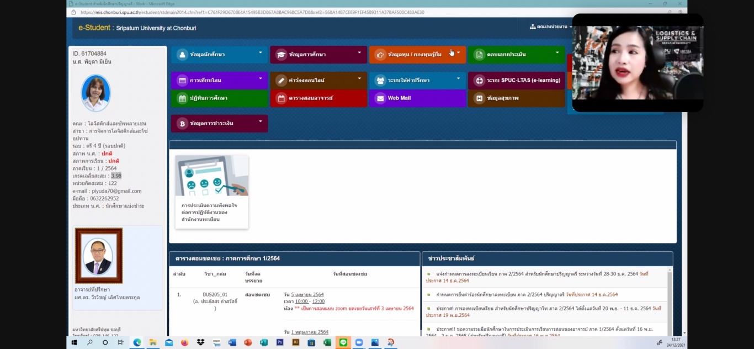Expand the student info menu arrow
754x349 pixels.
click(260, 53)
